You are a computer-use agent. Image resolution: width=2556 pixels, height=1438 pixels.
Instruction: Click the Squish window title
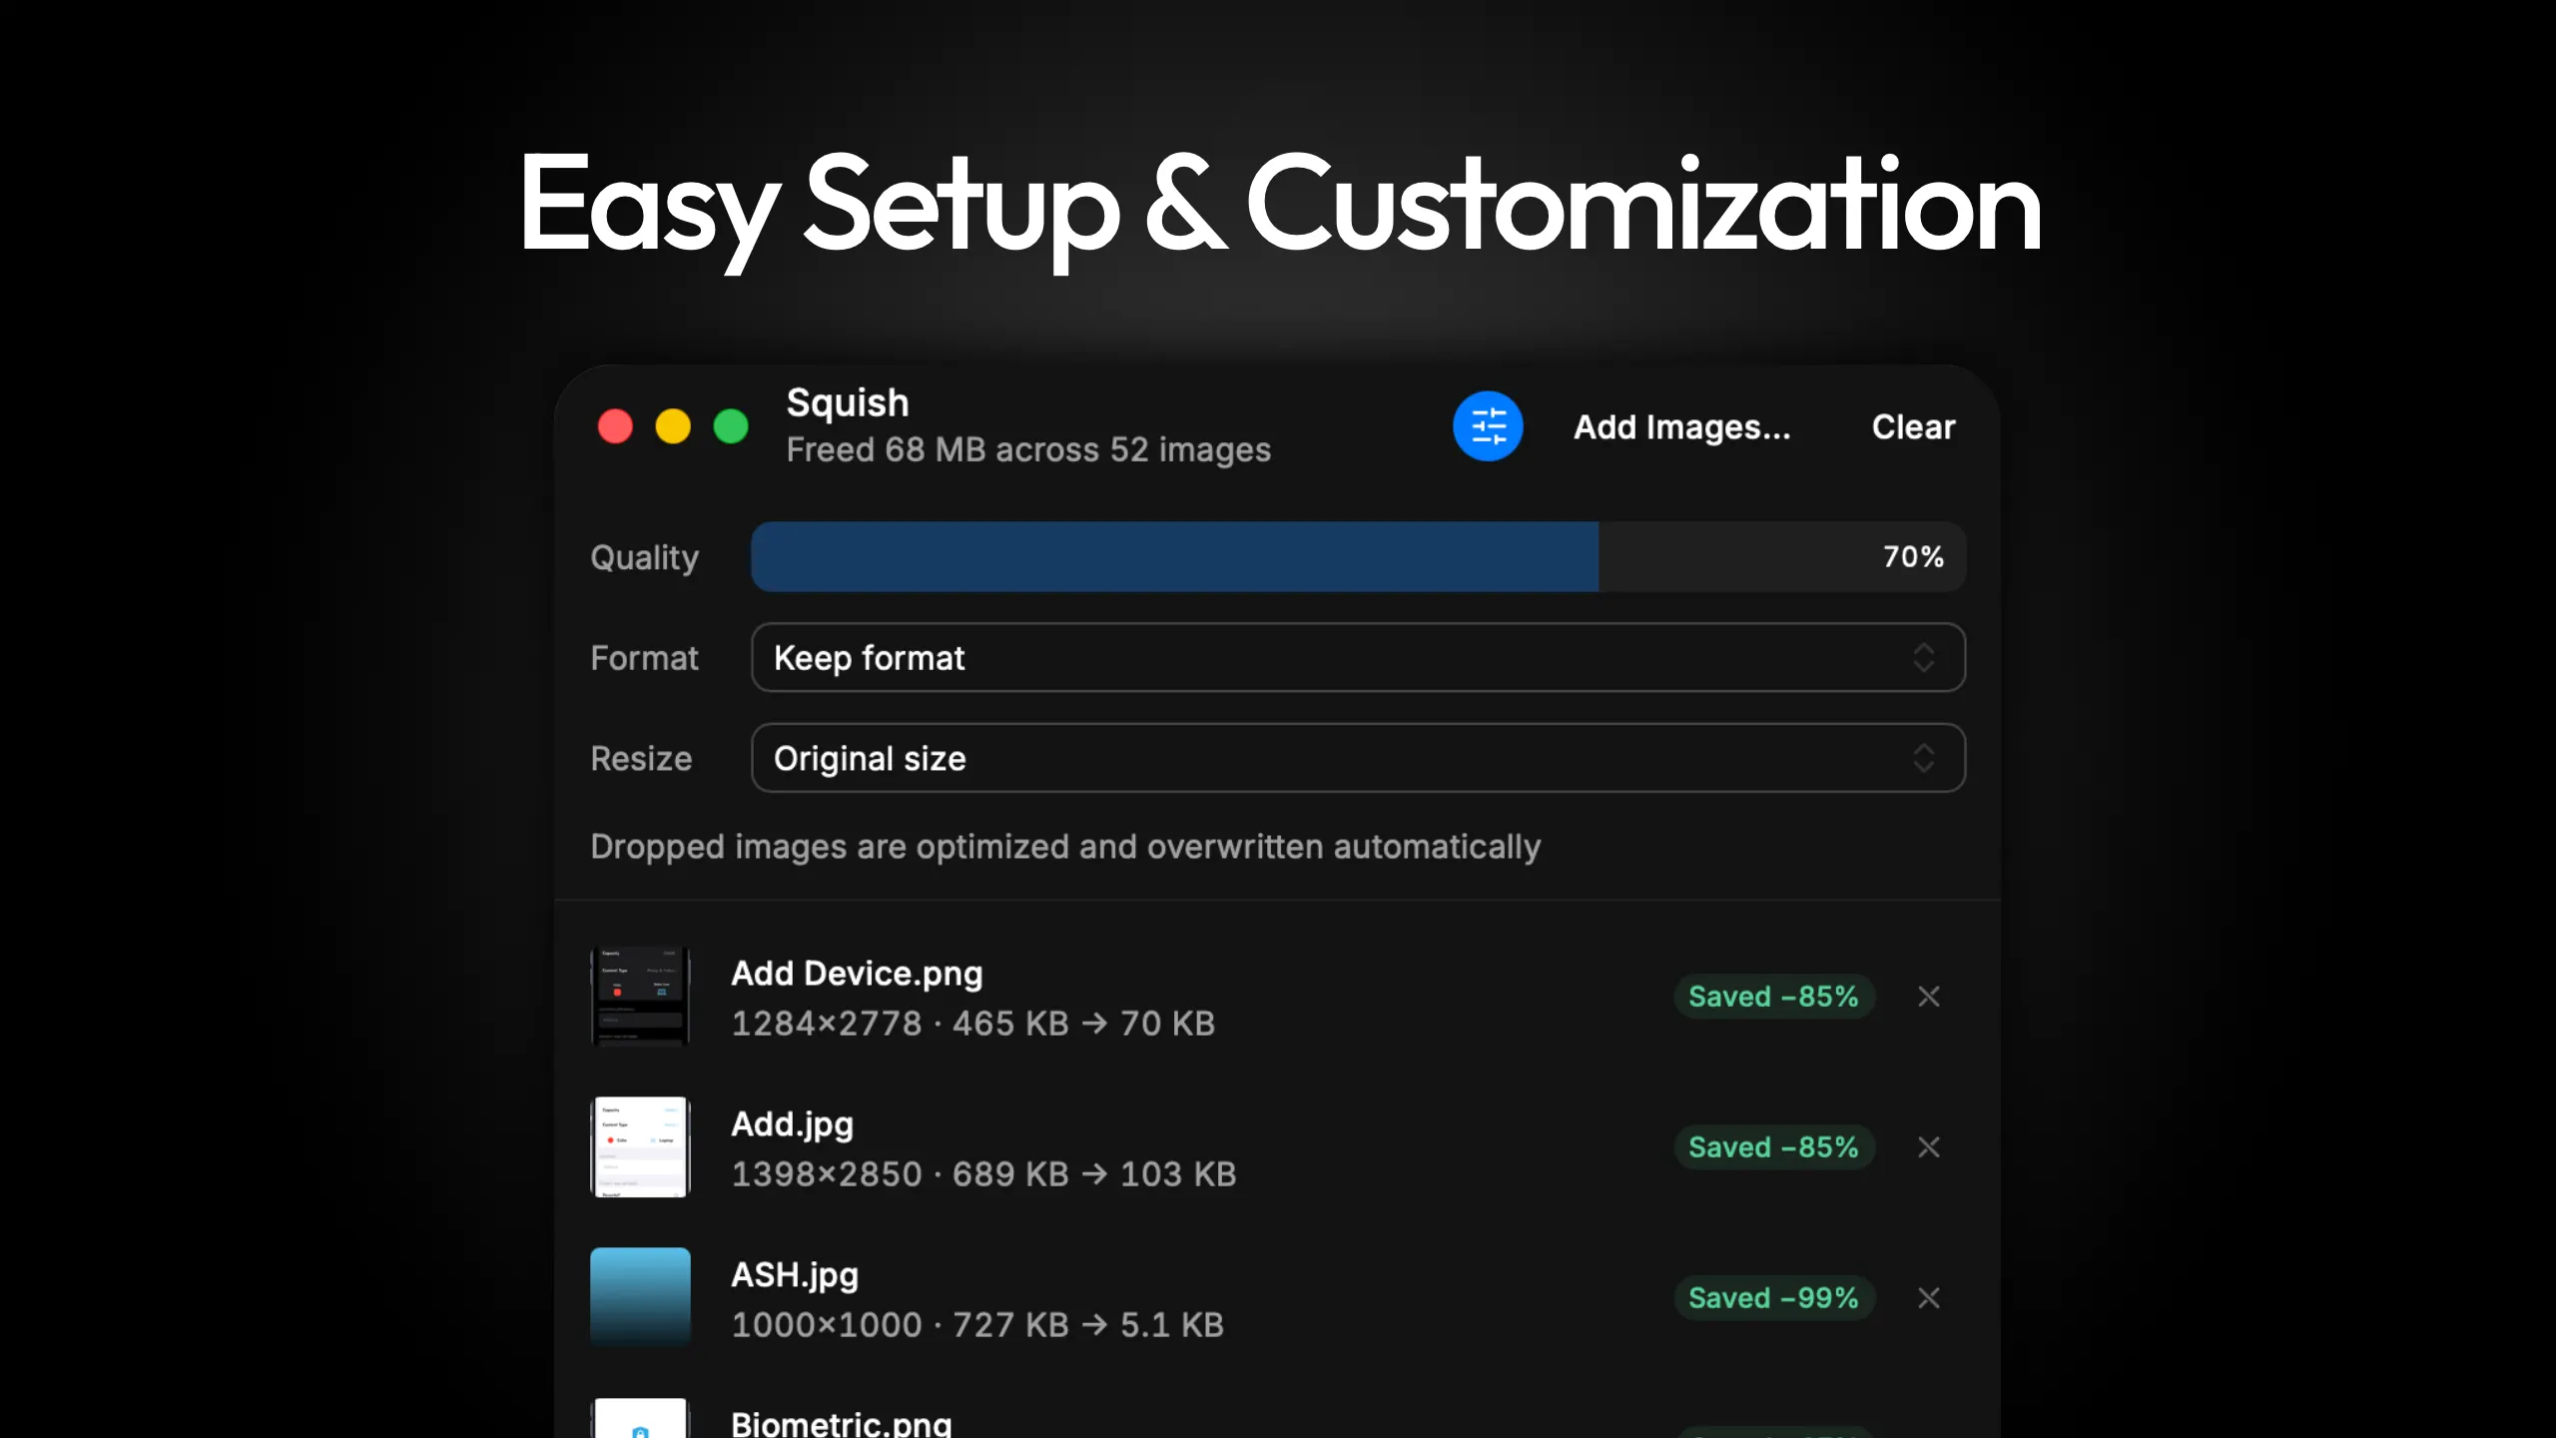pyautogui.click(x=848, y=402)
